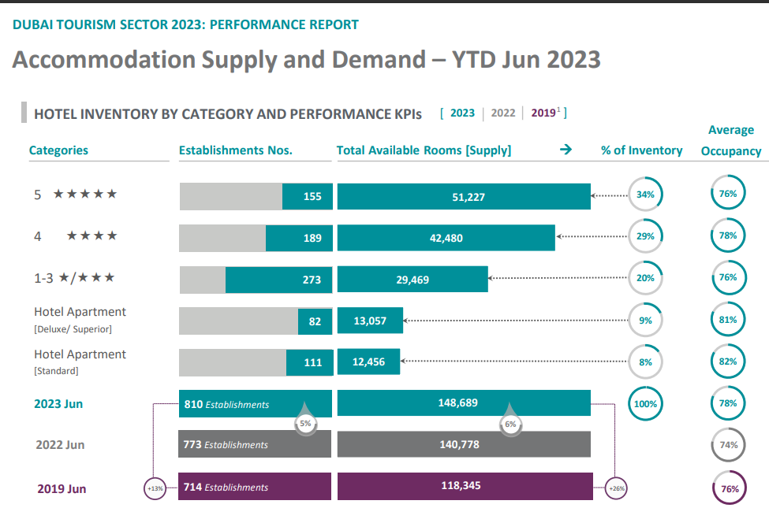Select the '2019 Jun' row label
The width and height of the screenshot is (769, 508).
point(62,489)
